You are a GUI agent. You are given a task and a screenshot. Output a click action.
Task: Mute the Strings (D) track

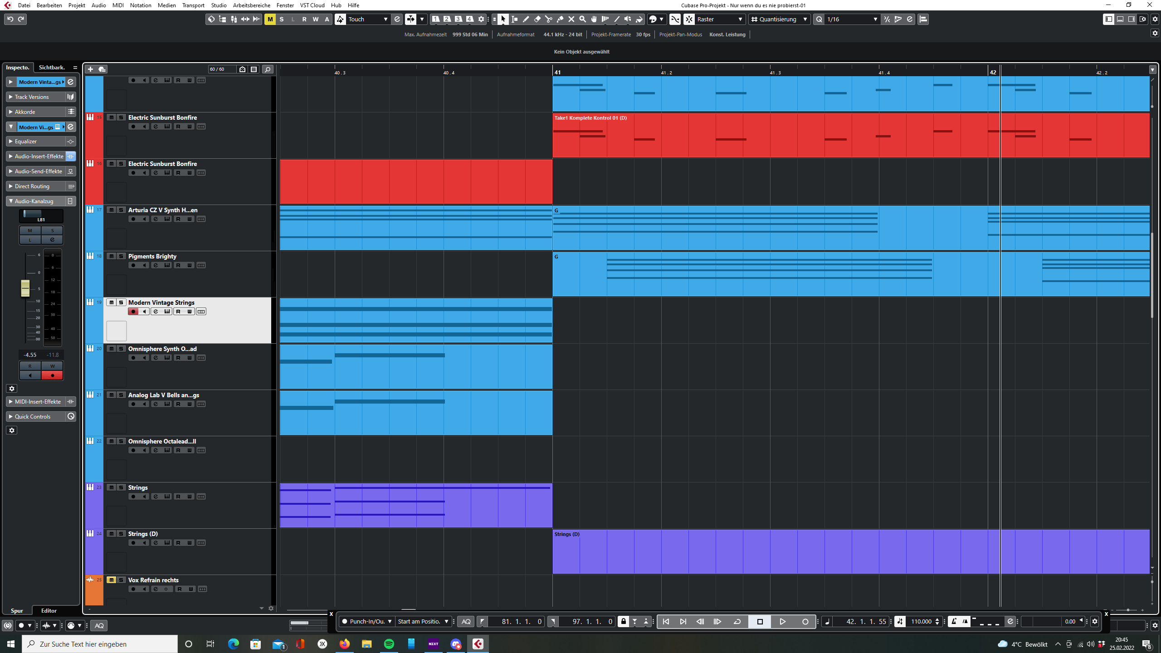pyautogui.click(x=111, y=534)
